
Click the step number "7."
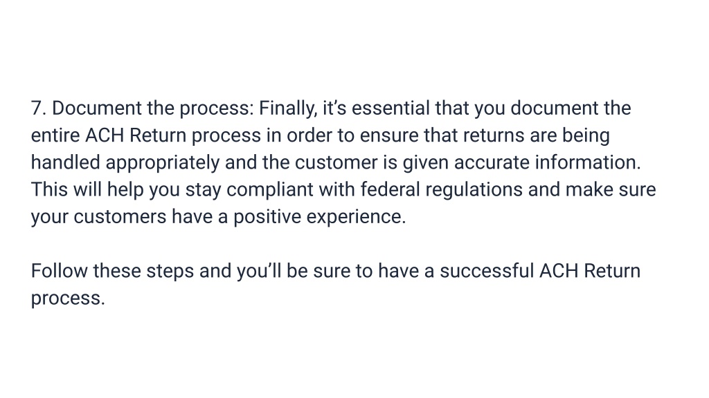click(39, 108)
